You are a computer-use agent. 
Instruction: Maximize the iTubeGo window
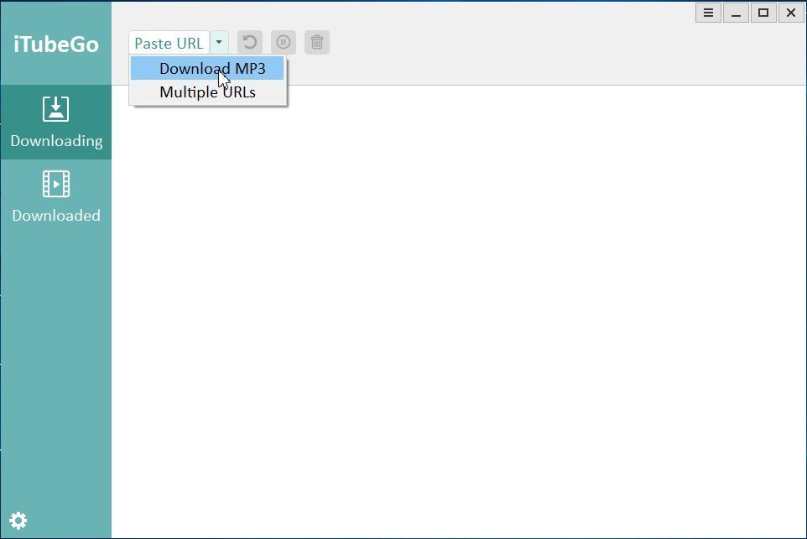763,13
